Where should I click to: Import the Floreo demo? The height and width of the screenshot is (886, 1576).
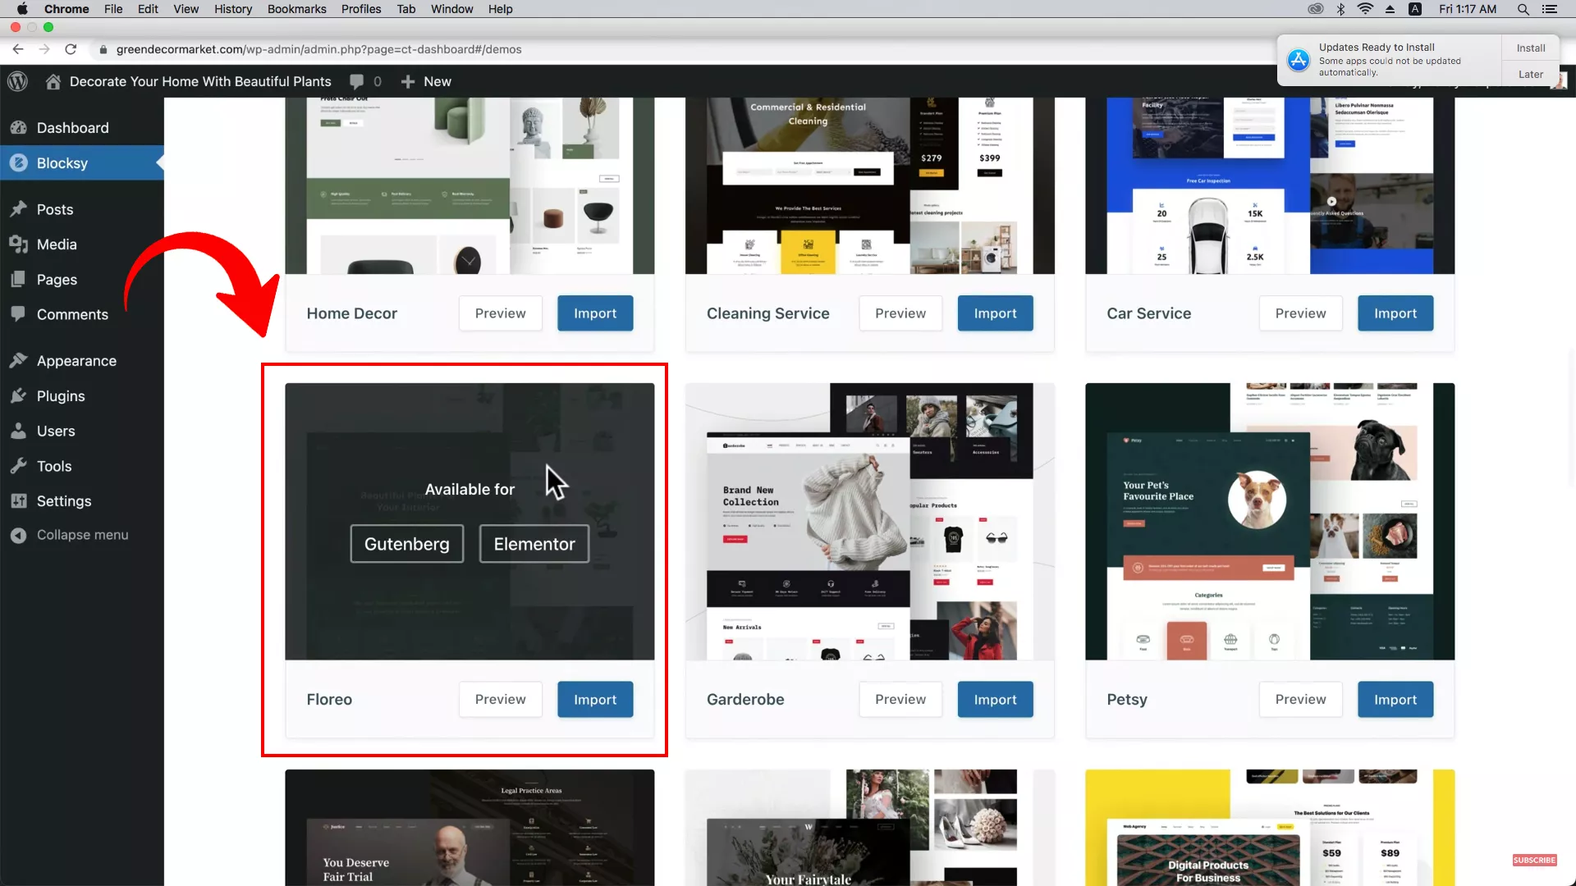[x=595, y=699]
